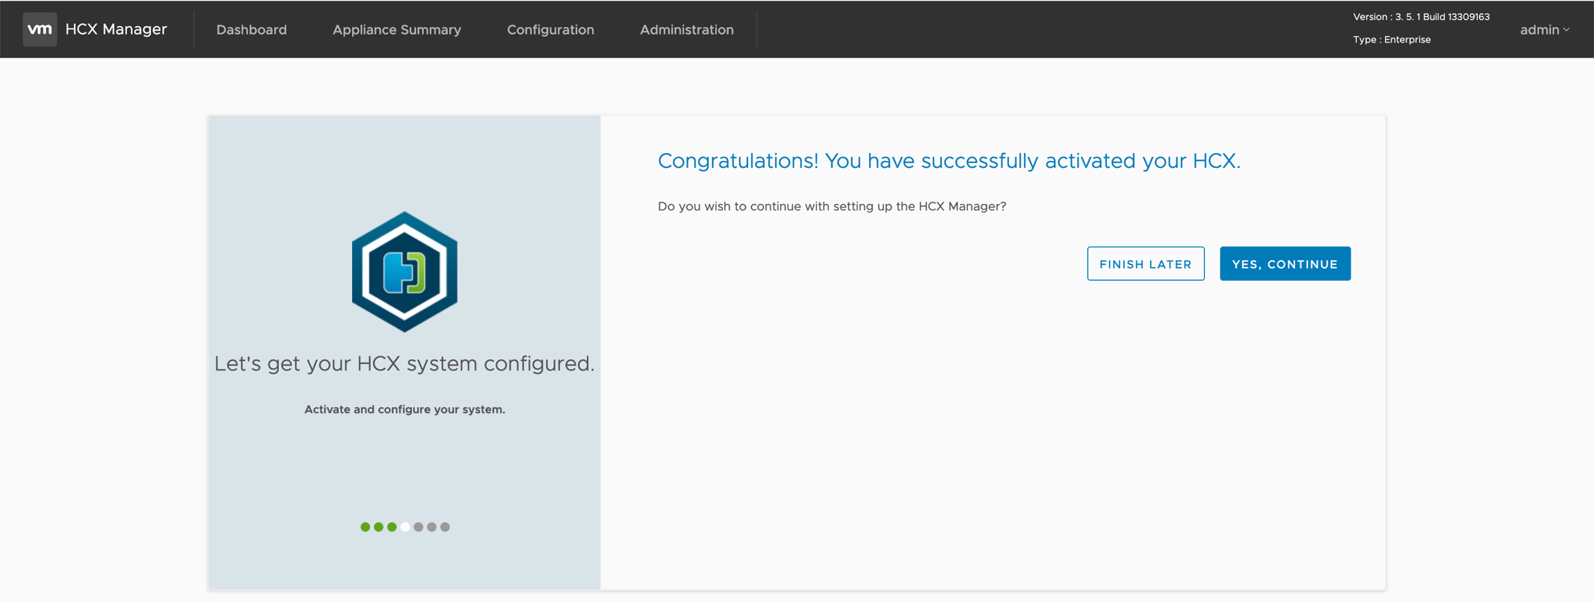Open the Dashboard tab
The width and height of the screenshot is (1594, 602).
(x=251, y=29)
